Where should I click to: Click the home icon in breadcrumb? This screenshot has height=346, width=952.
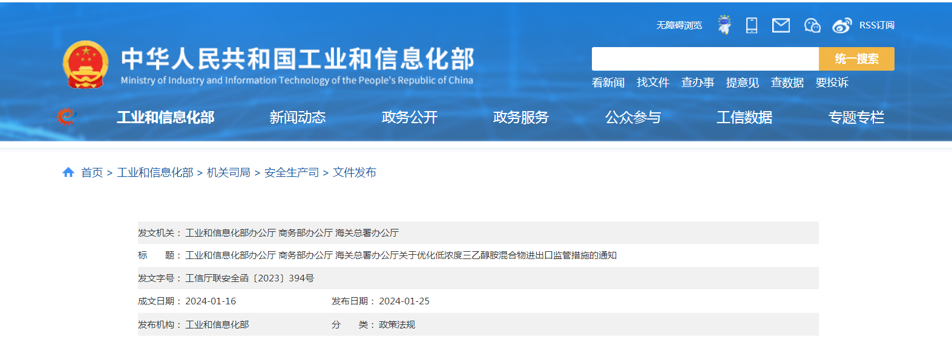(x=68, y=173)
